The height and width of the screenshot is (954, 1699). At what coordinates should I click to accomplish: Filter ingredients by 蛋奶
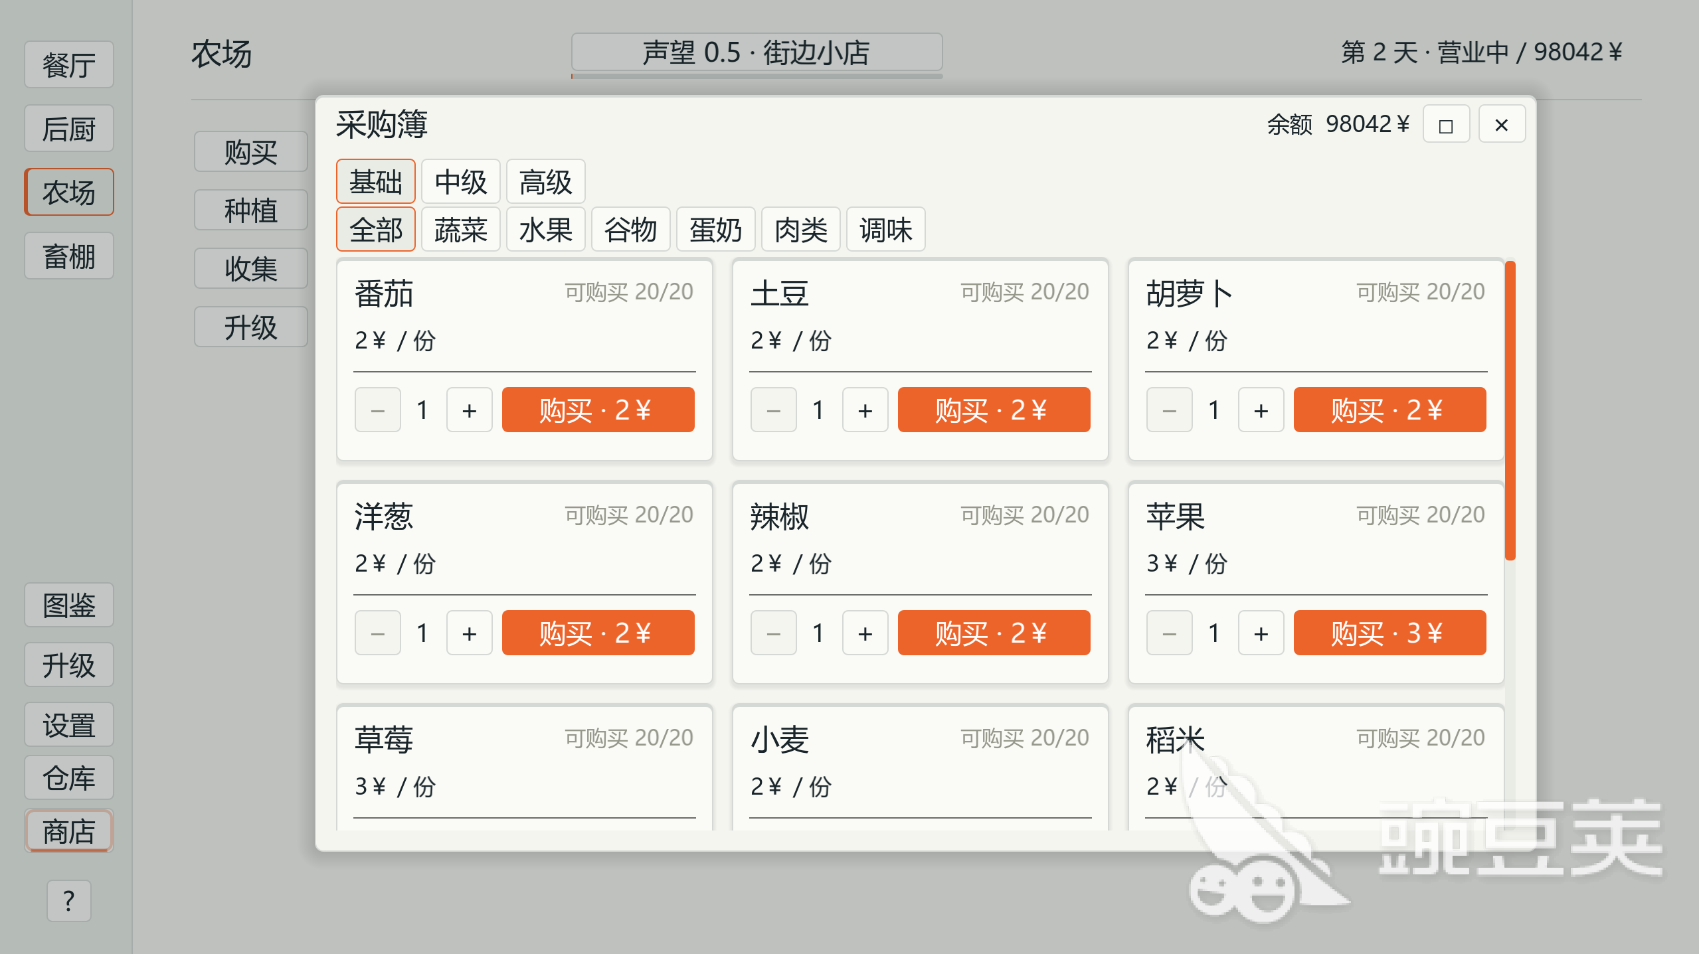click(x=715, y=230)
